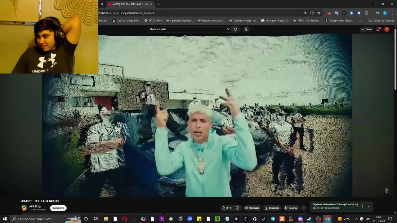Open YouTube notifications bell

(378, 29)
